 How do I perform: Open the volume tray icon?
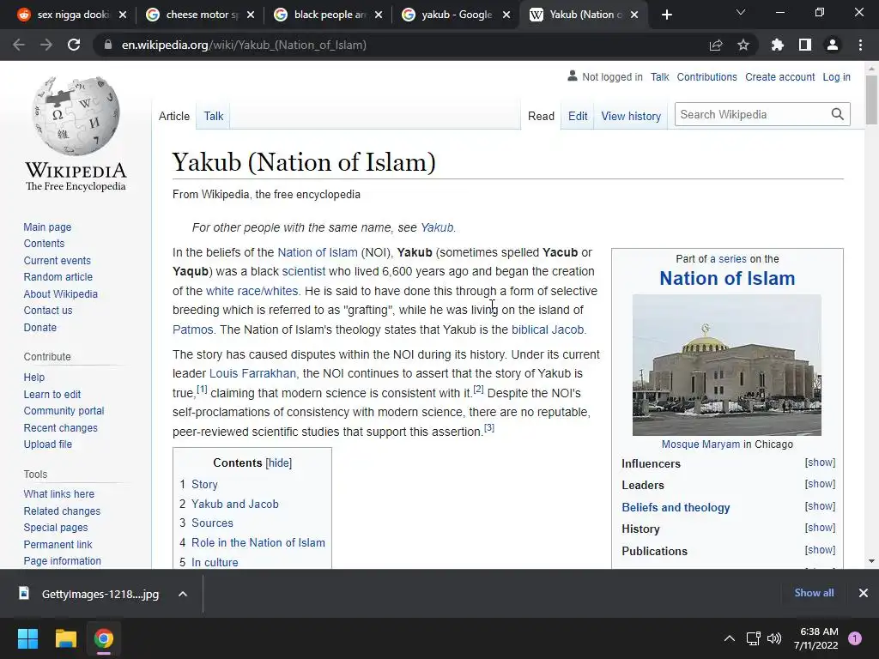774,638
